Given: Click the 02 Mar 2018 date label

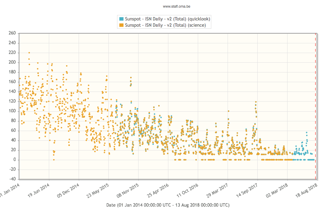Looking at the screenshot, I should coord(277,190).
